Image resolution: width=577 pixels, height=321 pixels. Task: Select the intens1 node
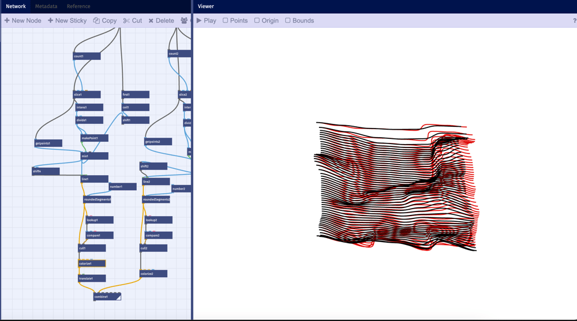(89, 107)
